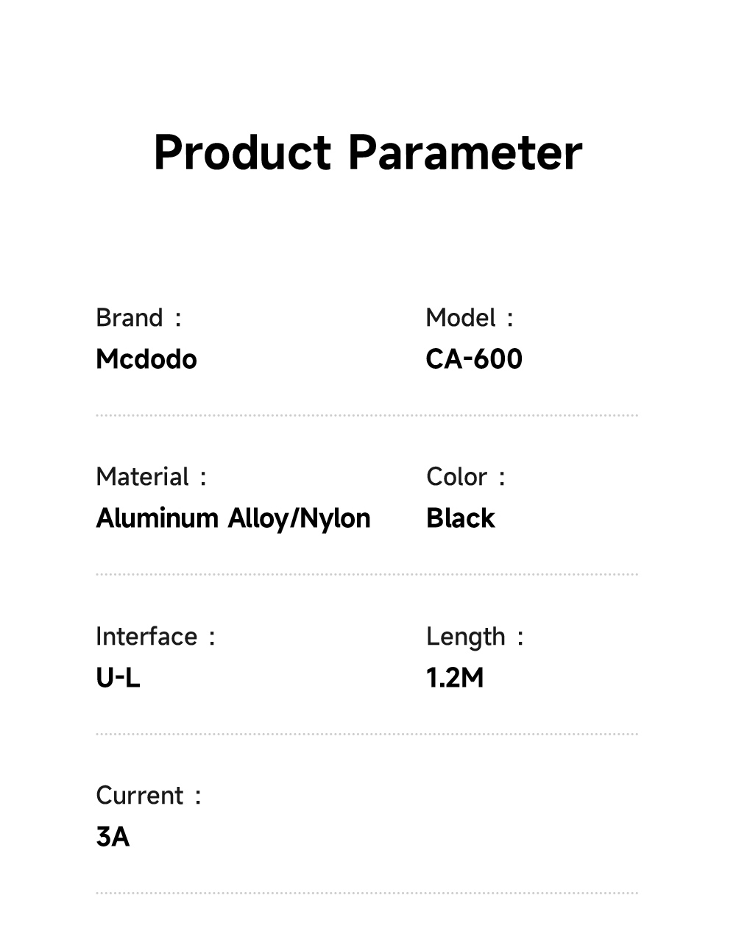Select the 3A current value

point(113,837)
